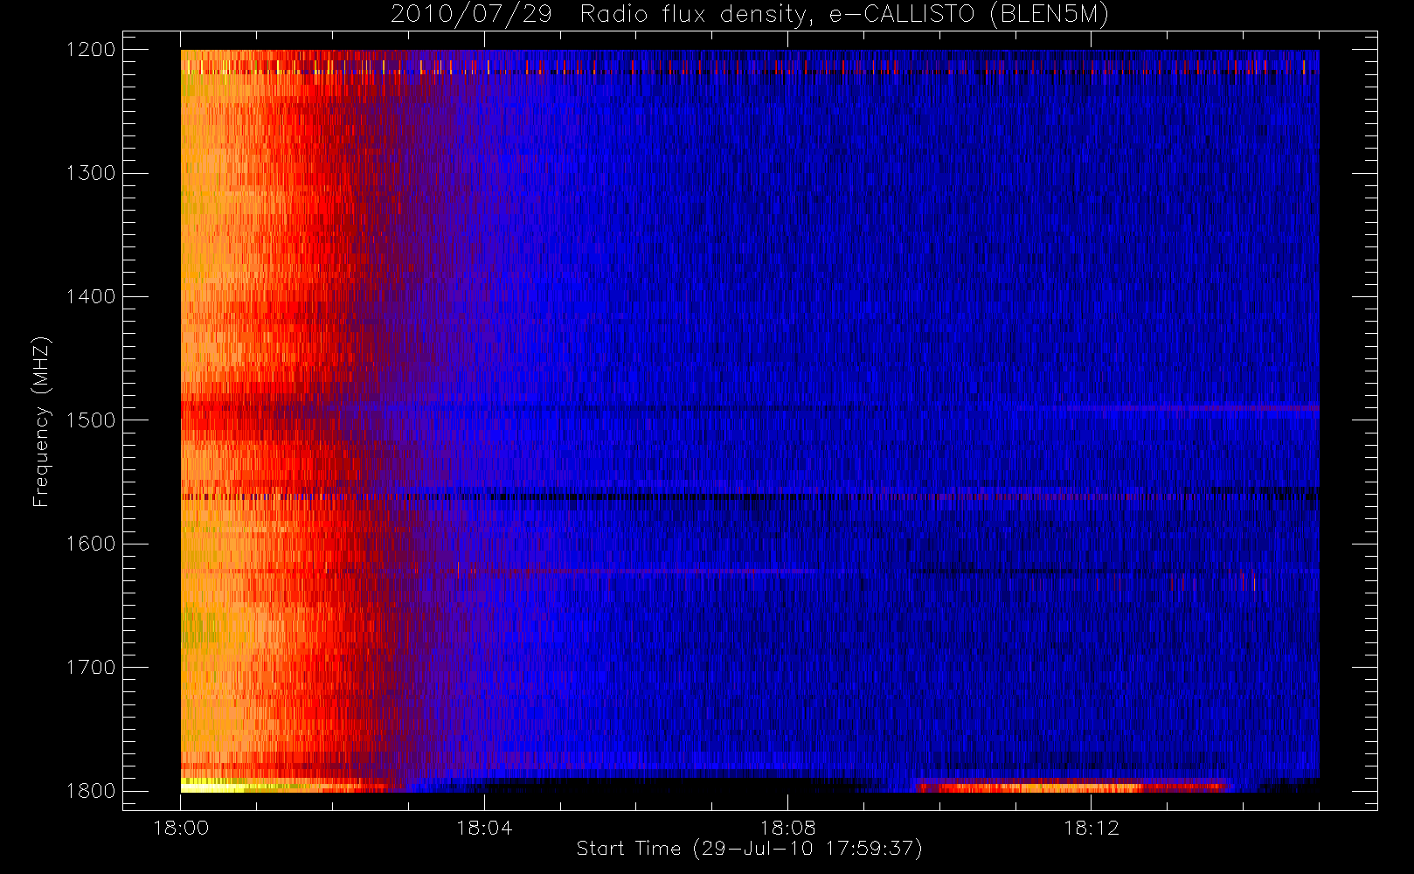This screenshot has height=874, width=1414.
Task: Click the 1800 frequency axis label
Action: pyautogui.click(x=91, y=791)
